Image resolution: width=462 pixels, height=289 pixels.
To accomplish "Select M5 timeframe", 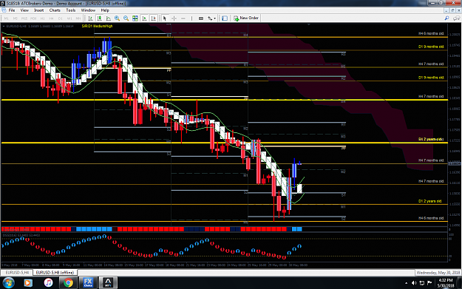I will 16,18.
